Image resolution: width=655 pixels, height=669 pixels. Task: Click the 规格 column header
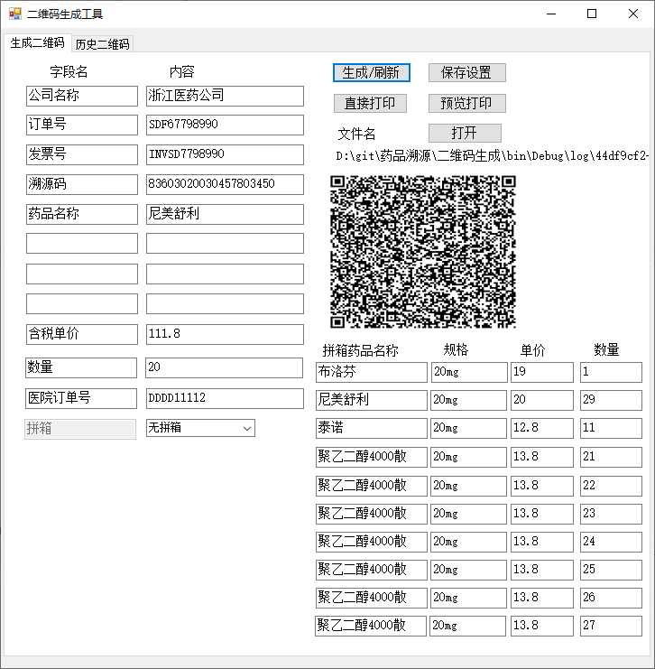(x=456, y=350)
